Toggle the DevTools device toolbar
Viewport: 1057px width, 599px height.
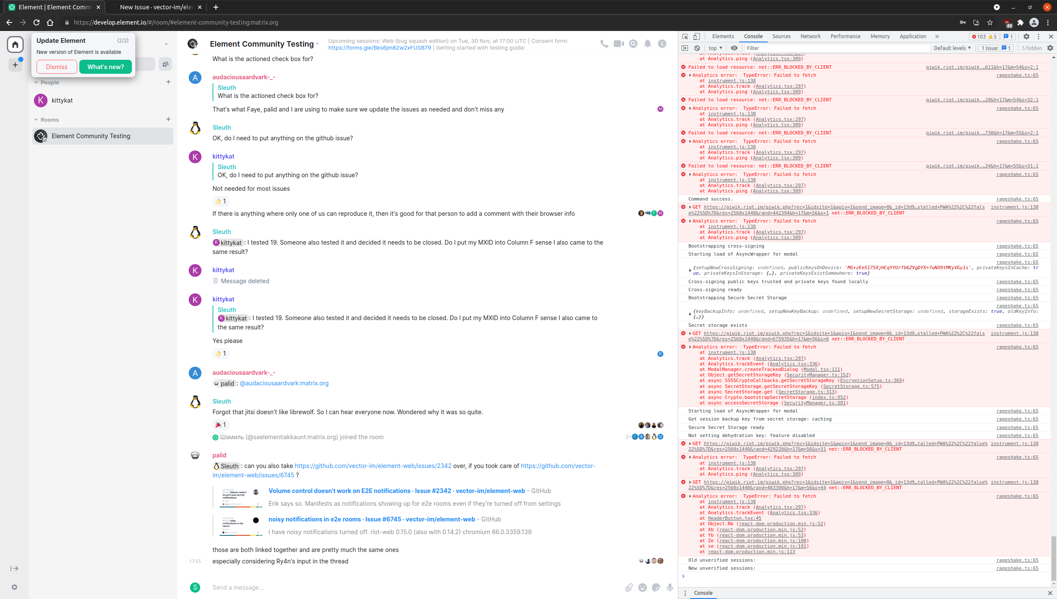(x=696, y=36)
